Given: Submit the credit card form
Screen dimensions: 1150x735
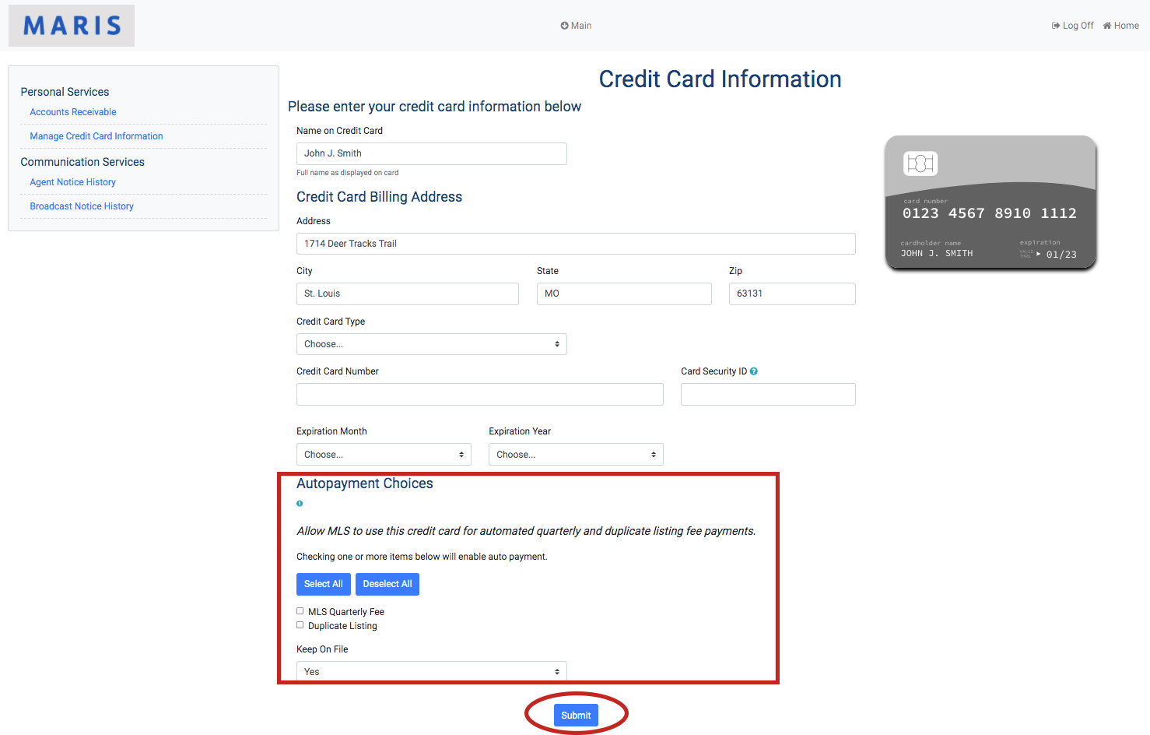Looking at the screenshot, I should point(576,716).
